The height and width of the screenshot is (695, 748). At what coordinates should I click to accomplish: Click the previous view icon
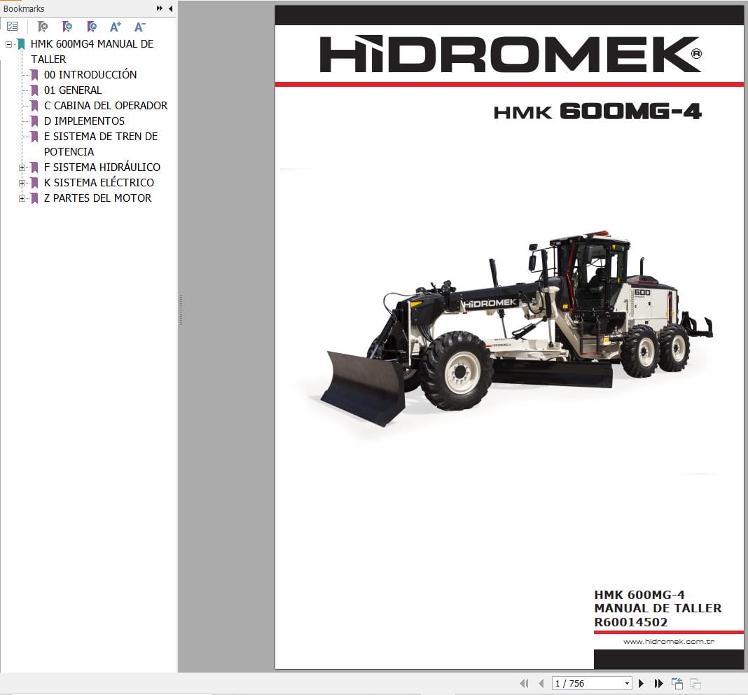coord(677,684)
